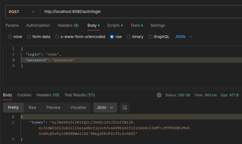The height and width of the screenshot is (144, 242).
Task: Click the Status 200 OK text
Action: pyautogui.click(x=178, y=95)
